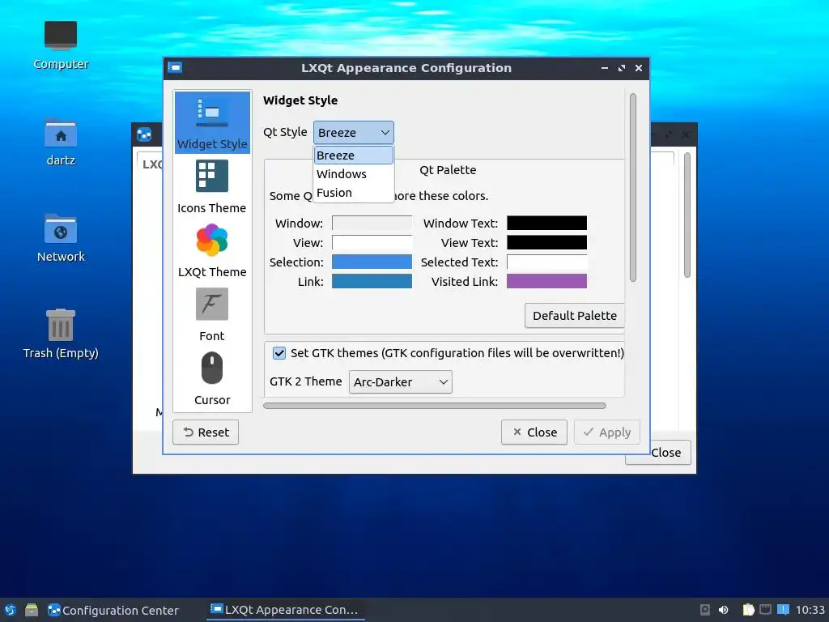
Task: Open the Font settings page
Action: click(212, 314)
